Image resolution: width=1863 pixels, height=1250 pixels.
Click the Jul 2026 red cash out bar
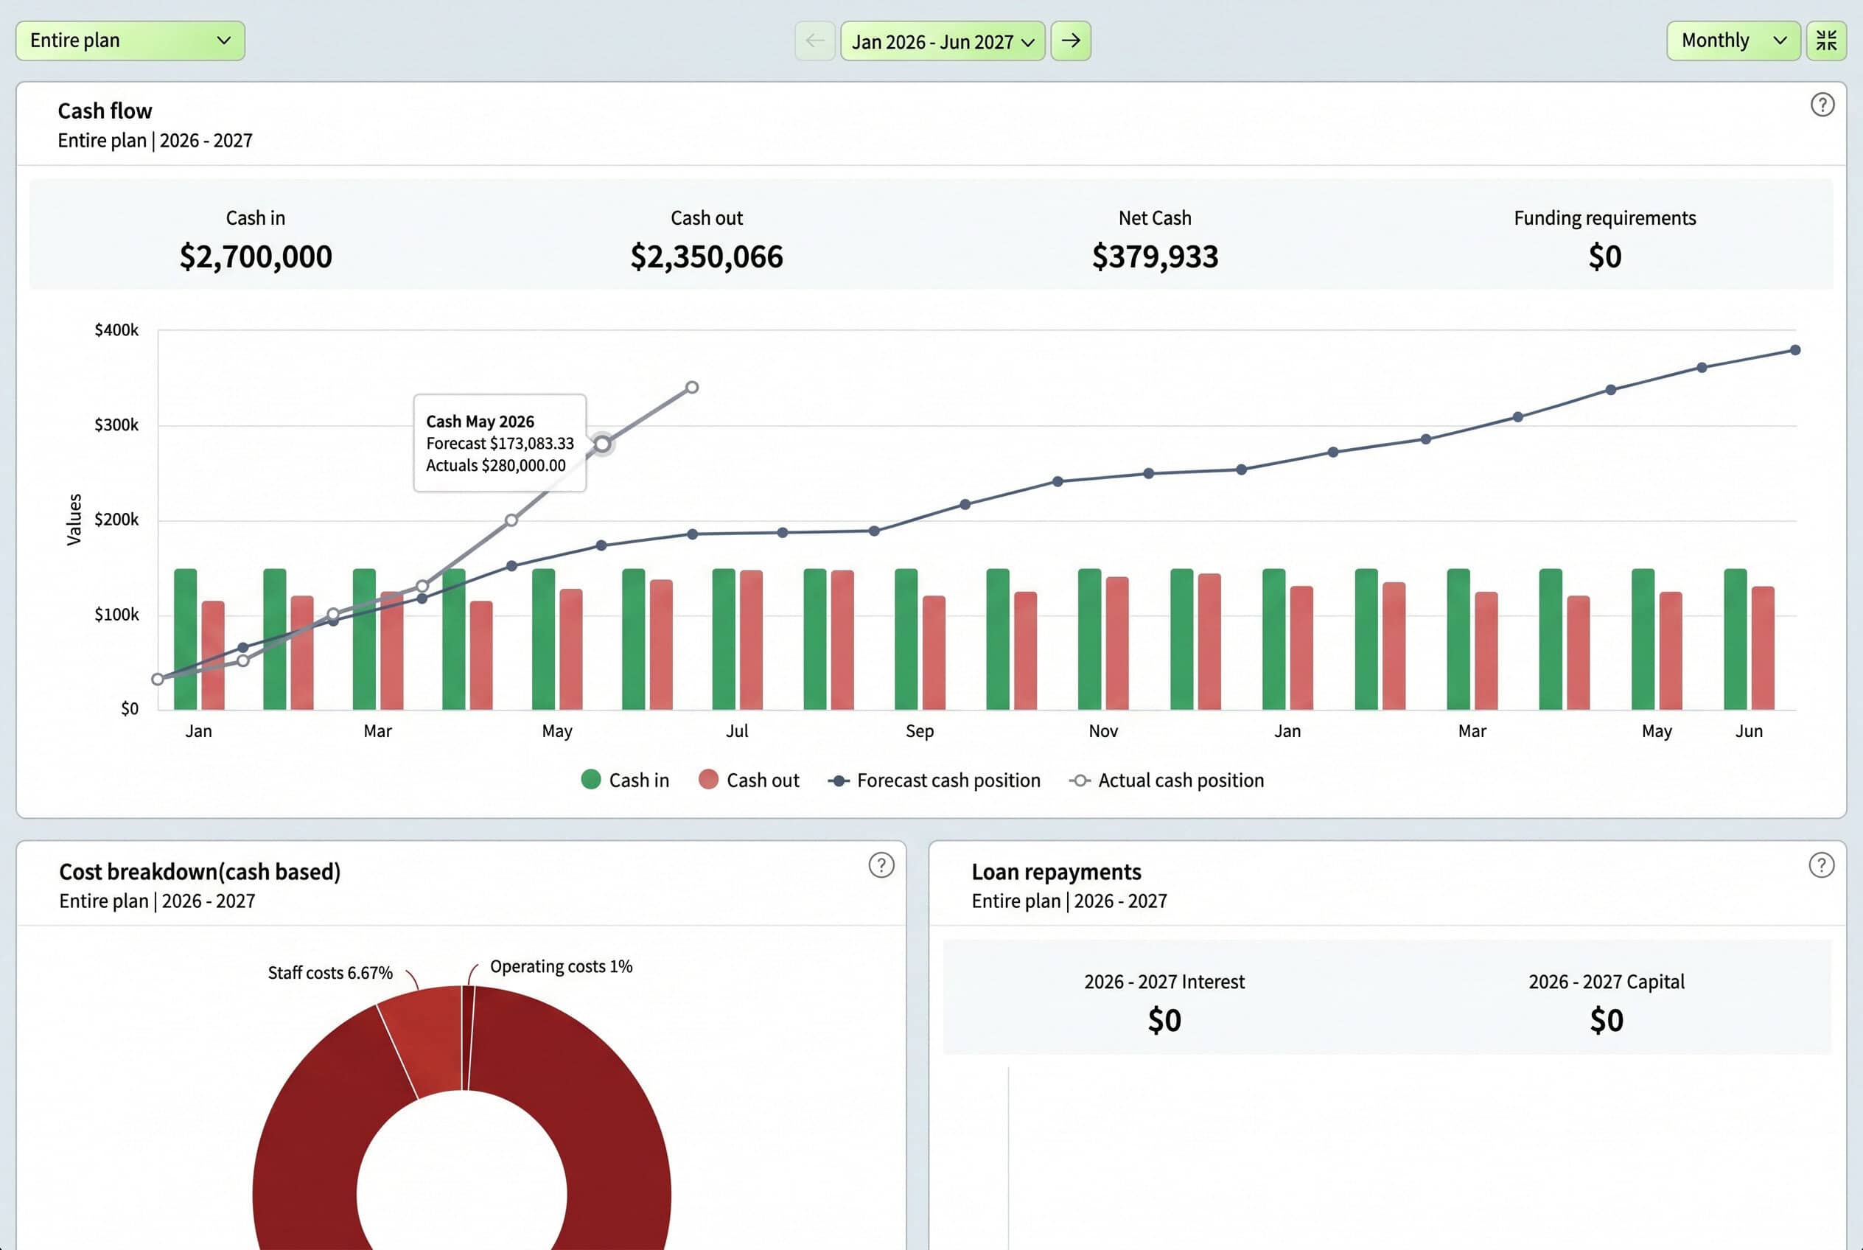point(751,639)
